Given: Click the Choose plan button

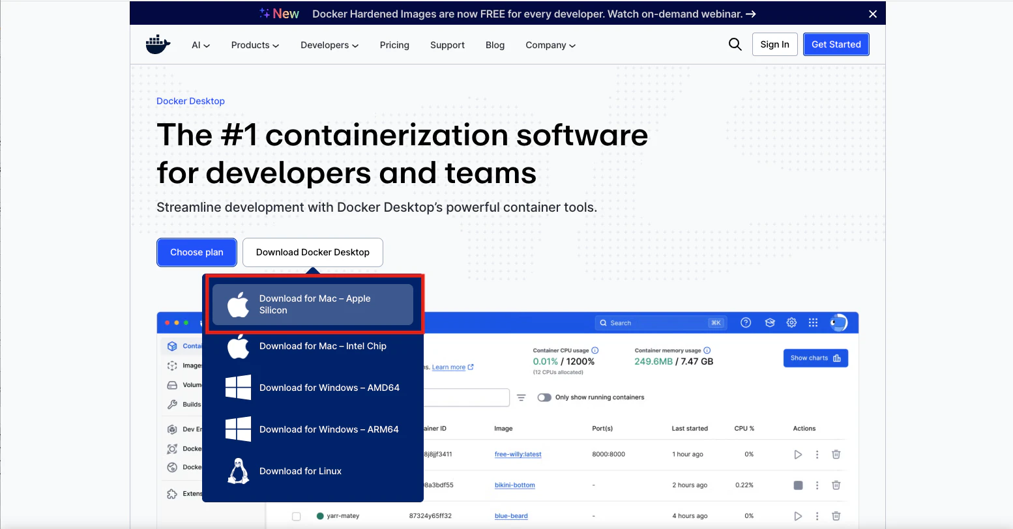Looking at the screenshot, I should click(196, 252).
